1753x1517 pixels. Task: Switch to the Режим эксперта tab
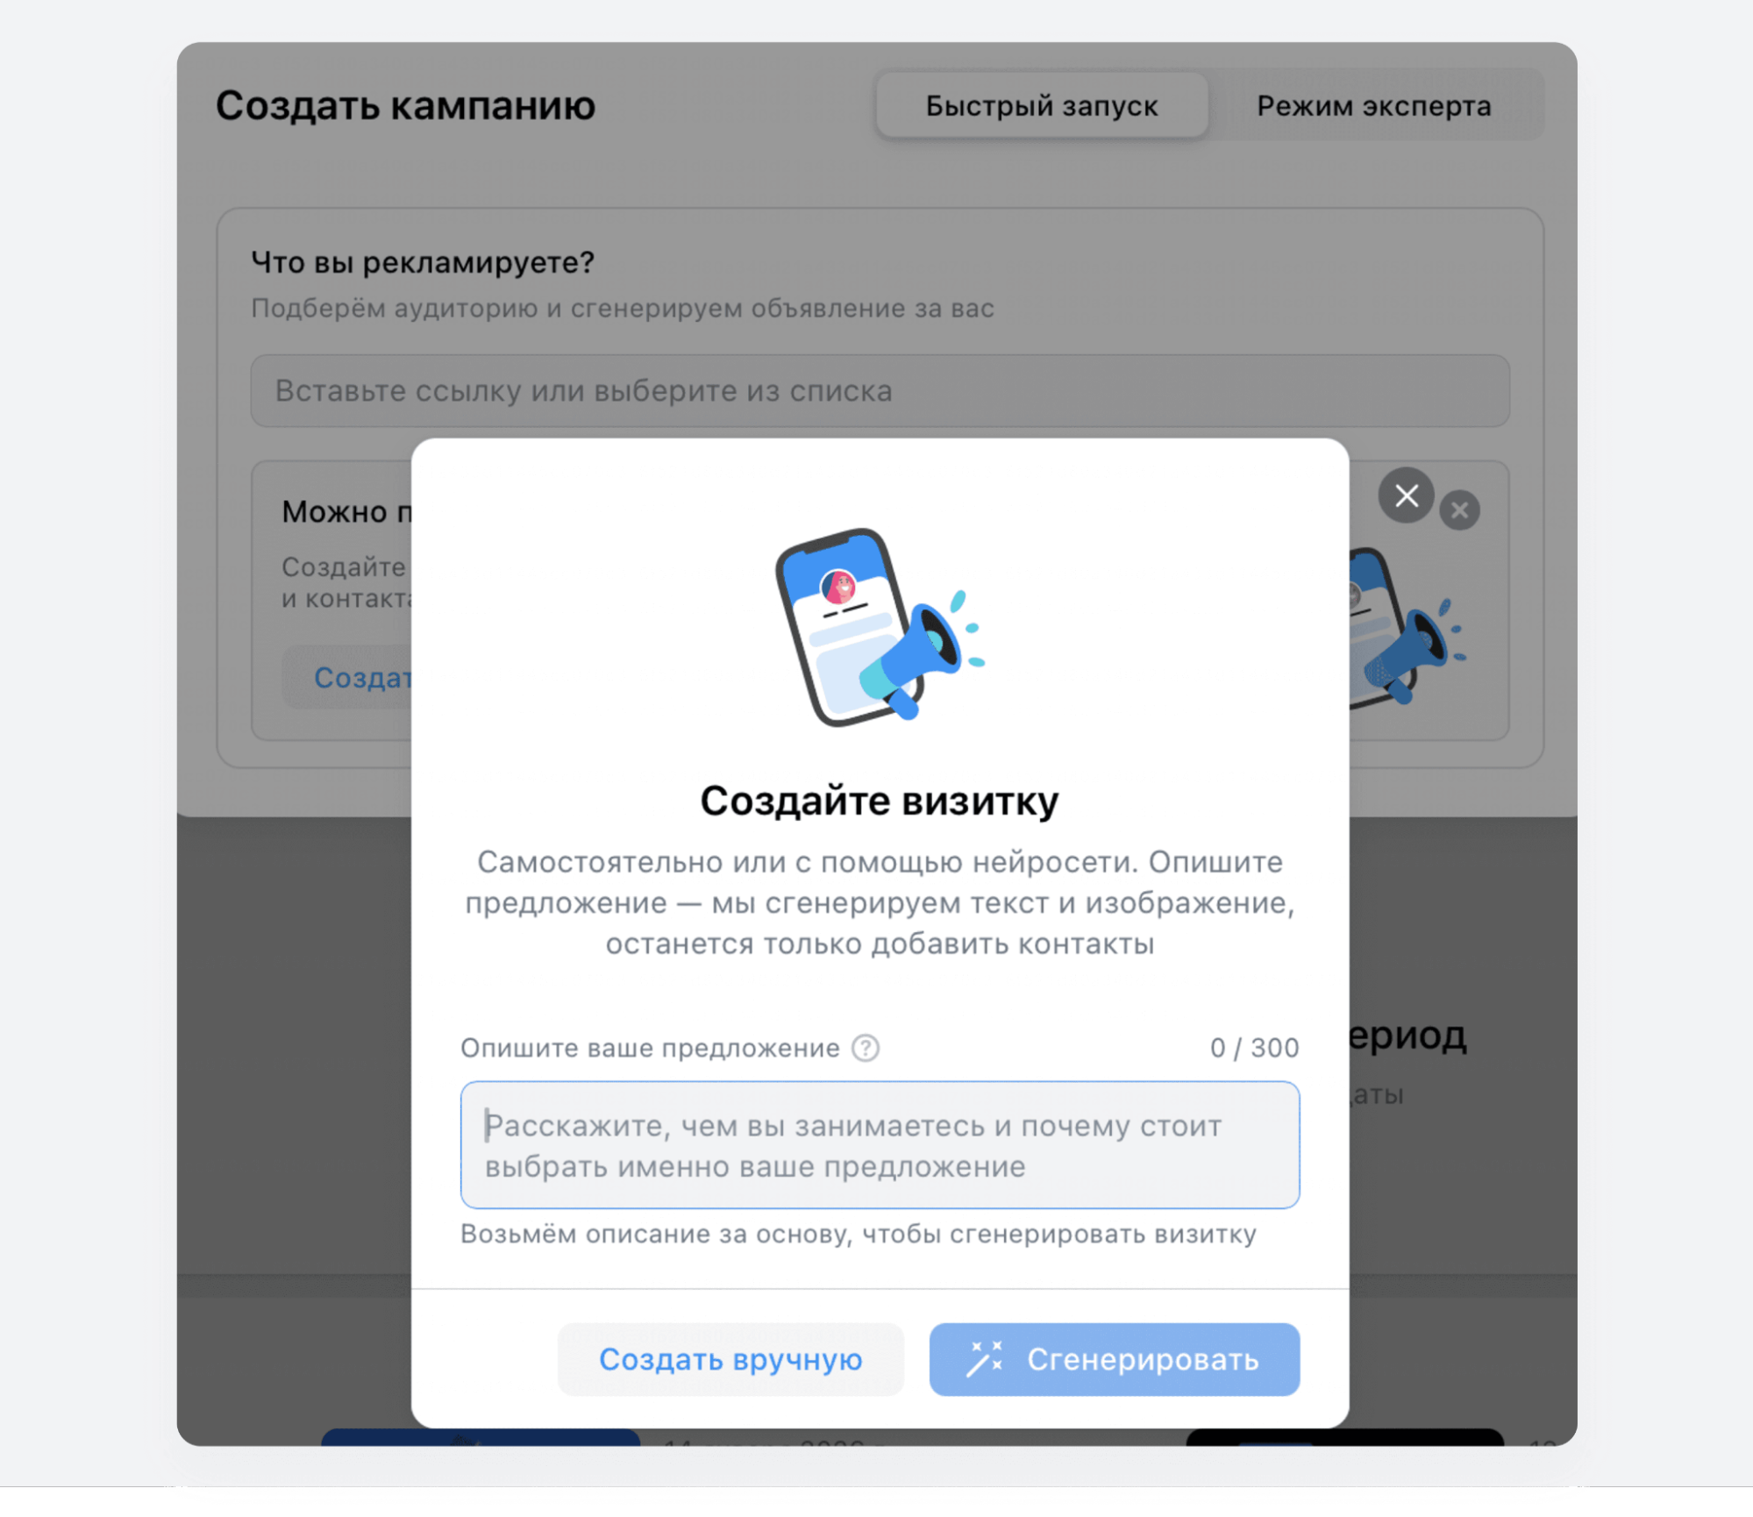(x=1373, y=106)
